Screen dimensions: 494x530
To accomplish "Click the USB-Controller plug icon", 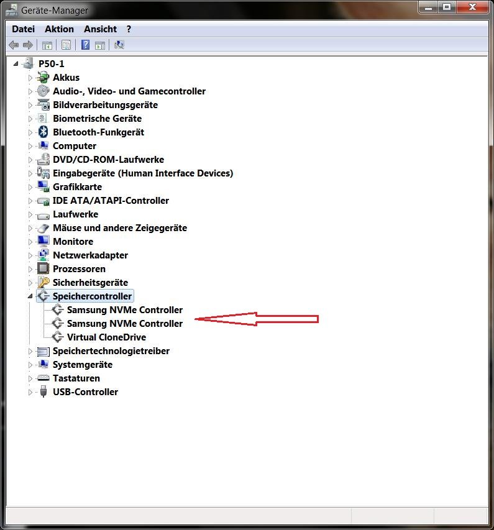I will (43, 391).
